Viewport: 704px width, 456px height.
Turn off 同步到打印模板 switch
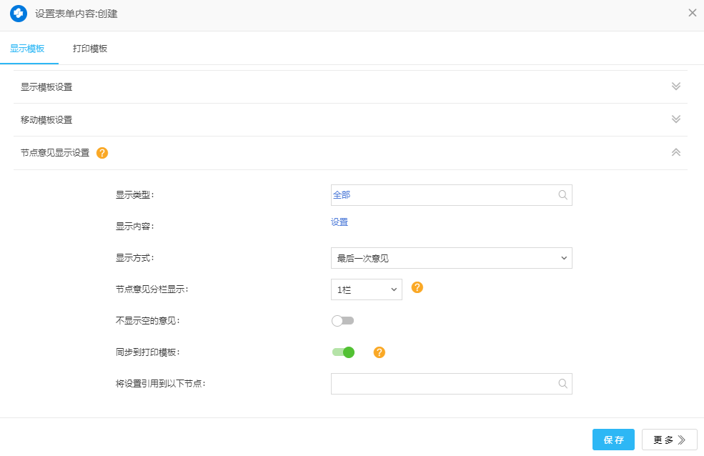coord(343,352)
